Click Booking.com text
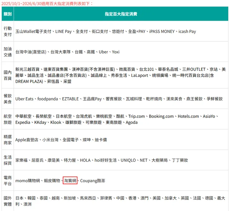Viewport: 230px width, 211px height. click(x=161, y=116)
